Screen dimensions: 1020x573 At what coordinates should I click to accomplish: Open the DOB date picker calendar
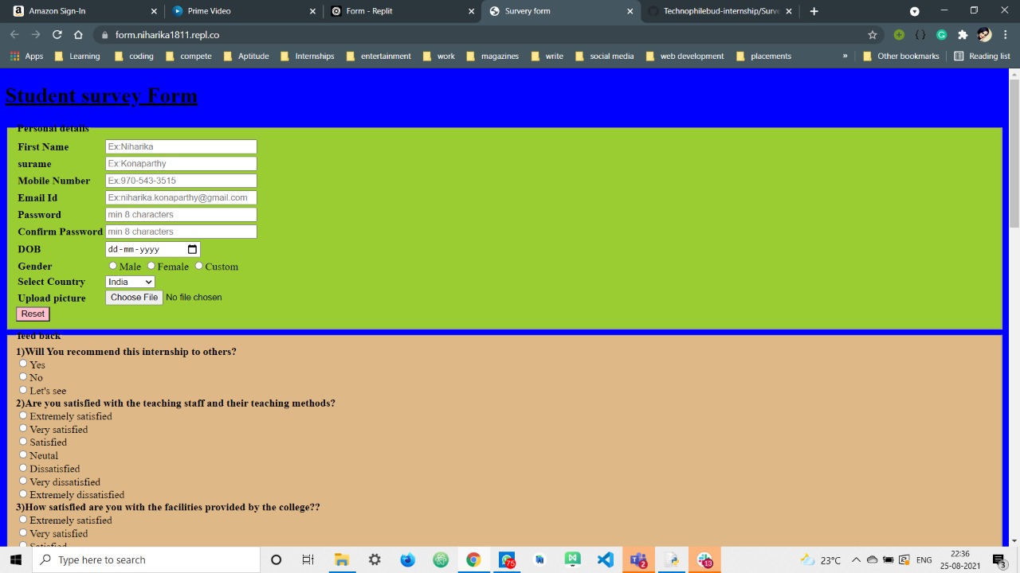pos(192,249)
